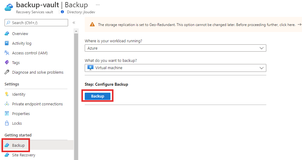Click the blue Backup button

tap(98, 96)
